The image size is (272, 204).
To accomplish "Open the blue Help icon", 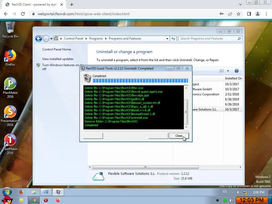I will coord(237,71).
